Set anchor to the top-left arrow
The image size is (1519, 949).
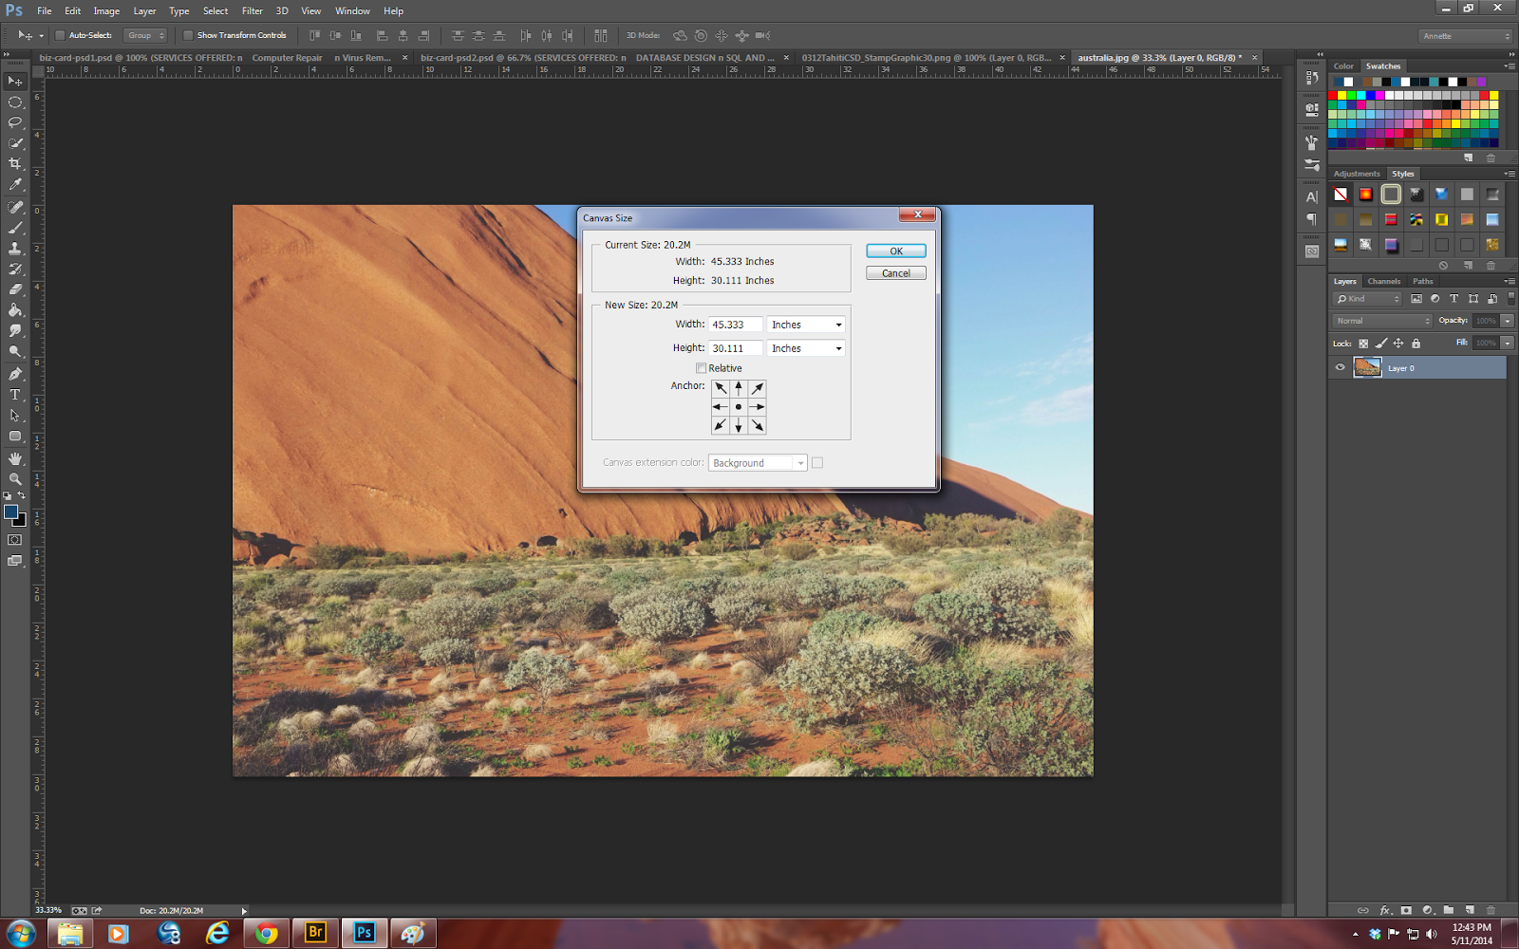point(721,388)
